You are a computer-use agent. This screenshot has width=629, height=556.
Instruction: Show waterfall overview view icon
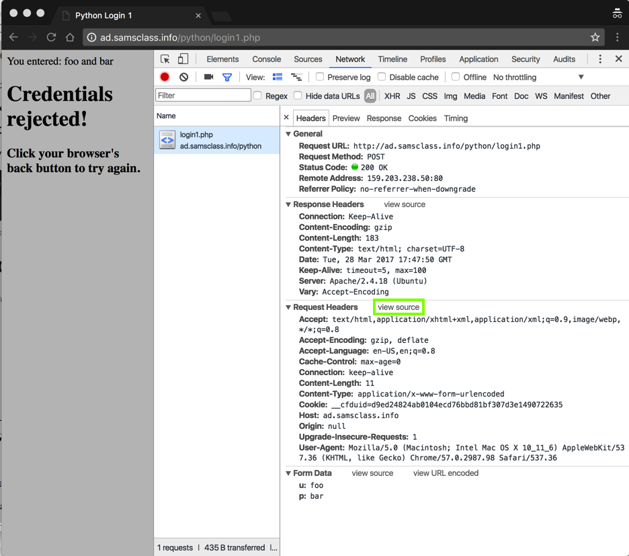[x=296, y=77]
